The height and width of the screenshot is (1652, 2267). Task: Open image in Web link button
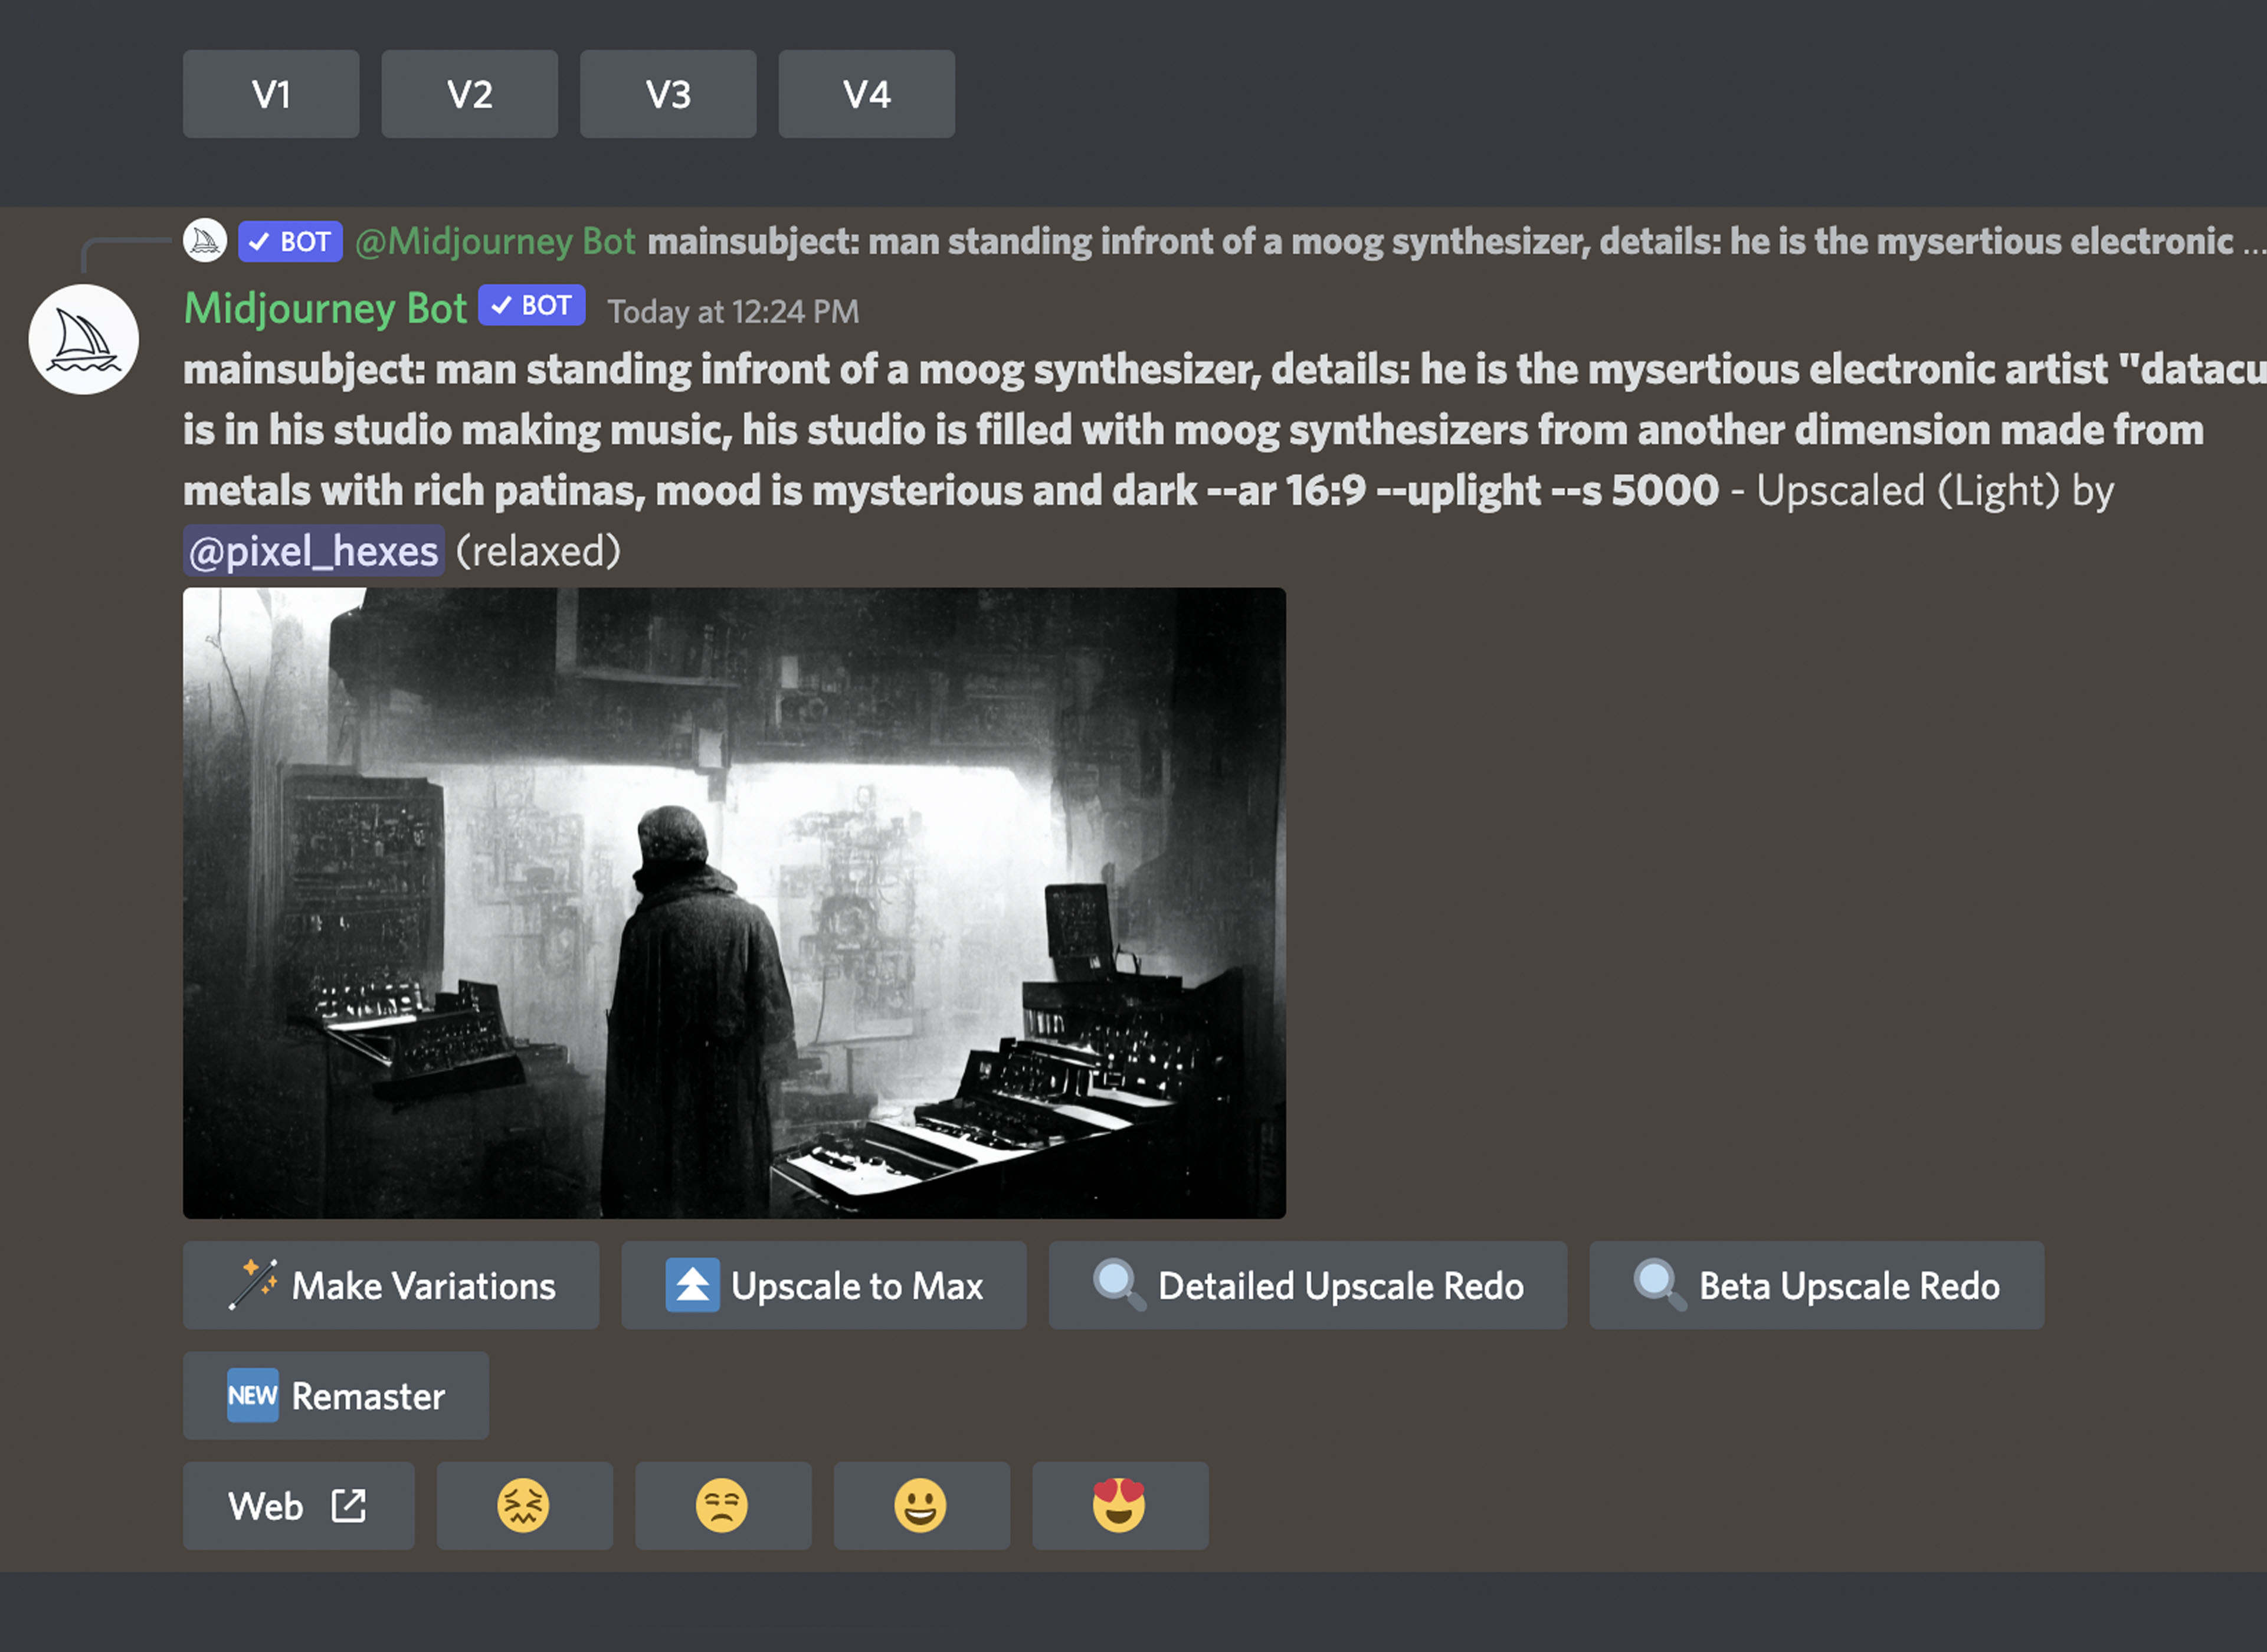point(298,1505)
